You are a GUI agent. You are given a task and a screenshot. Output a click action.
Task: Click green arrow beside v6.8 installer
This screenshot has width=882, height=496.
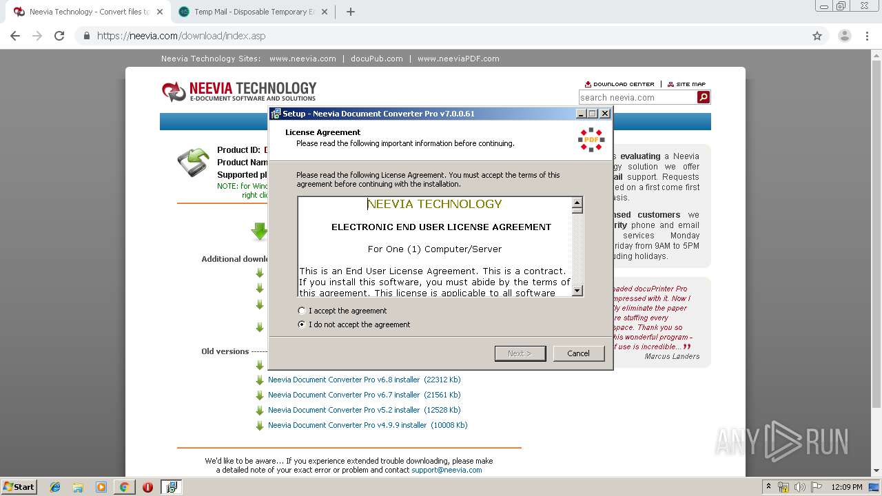260,380
